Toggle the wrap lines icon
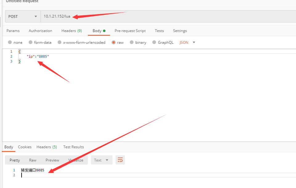The height and width of the screenshot is (188, 296). pyautogui.click(x=120, y=160)
